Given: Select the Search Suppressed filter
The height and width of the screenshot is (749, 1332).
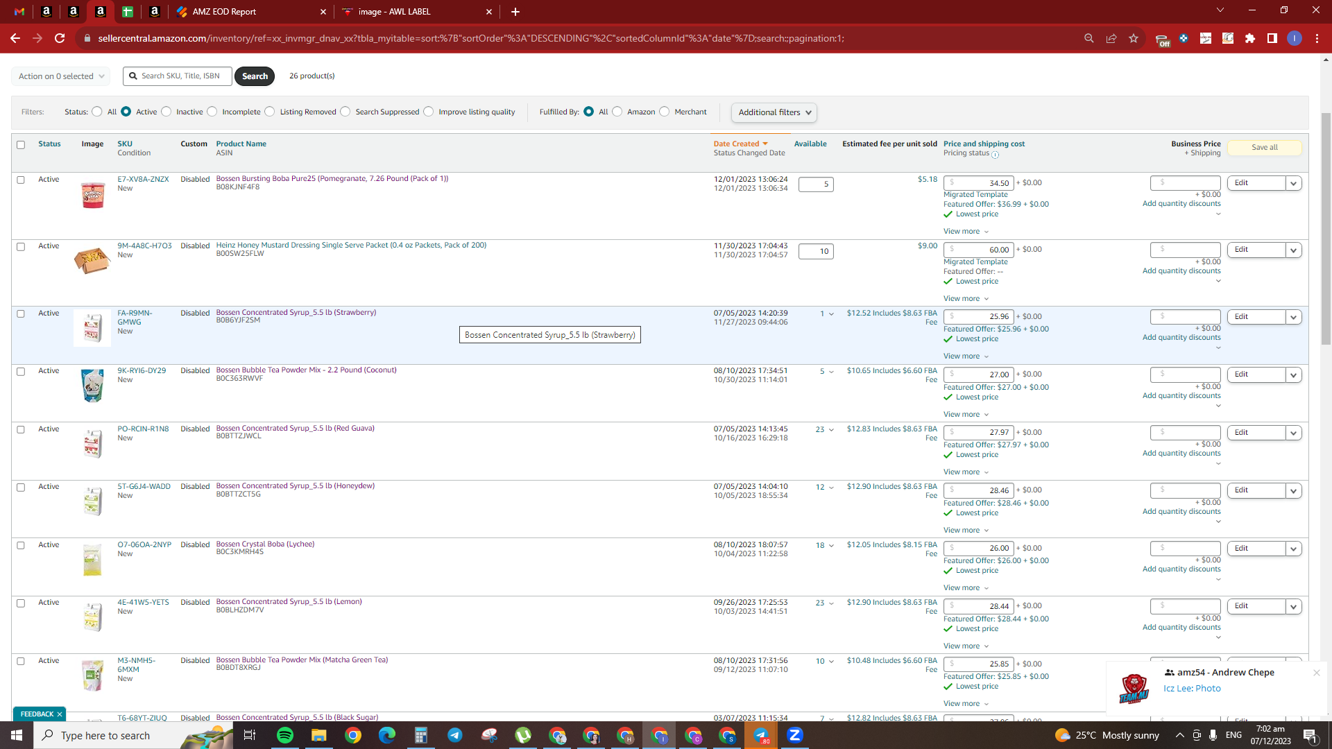Looking at the screenshot, I should coord(345,112).
